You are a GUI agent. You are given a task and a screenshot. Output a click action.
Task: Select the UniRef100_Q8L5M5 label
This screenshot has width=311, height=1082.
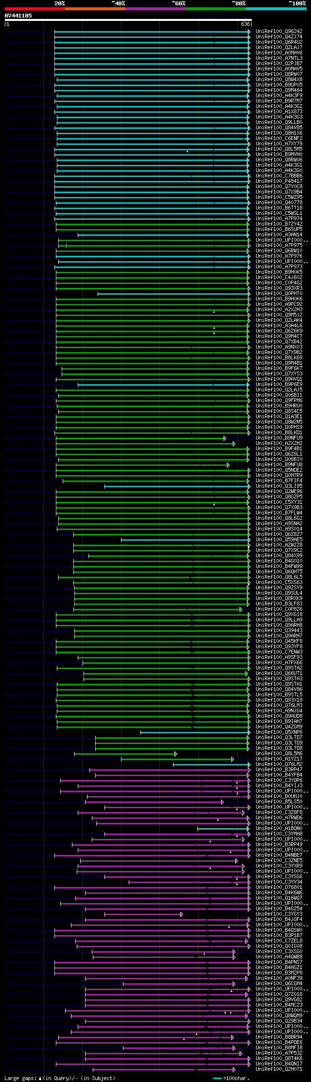[279, 149]
